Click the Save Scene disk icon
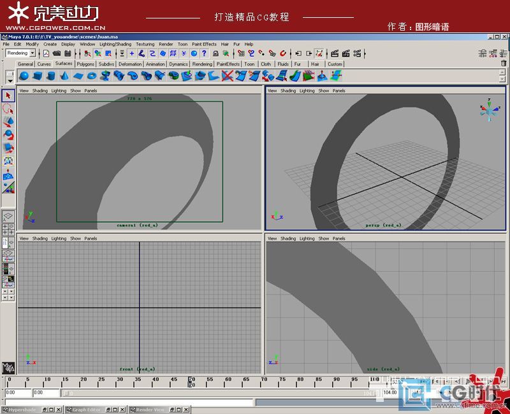510x414 pixels. 68,54
